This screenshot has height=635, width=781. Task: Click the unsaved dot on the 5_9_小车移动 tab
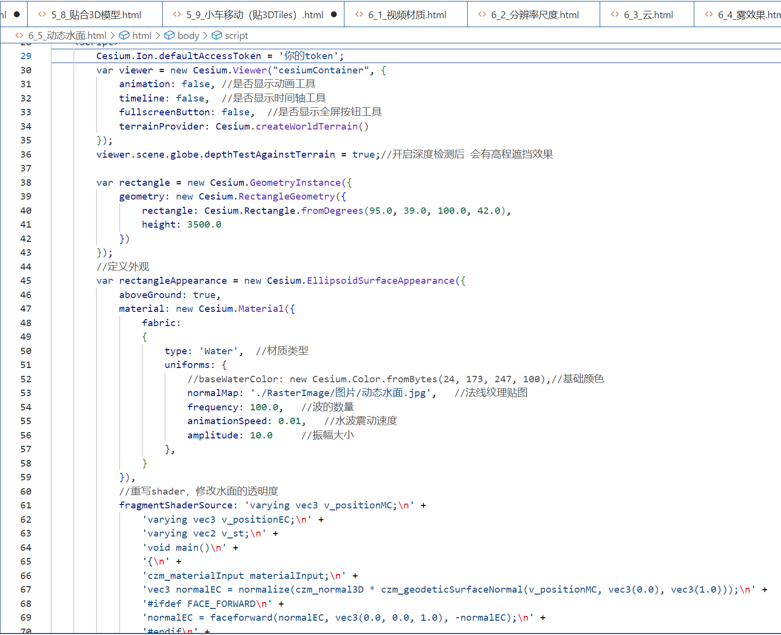[x=334, y=14]
